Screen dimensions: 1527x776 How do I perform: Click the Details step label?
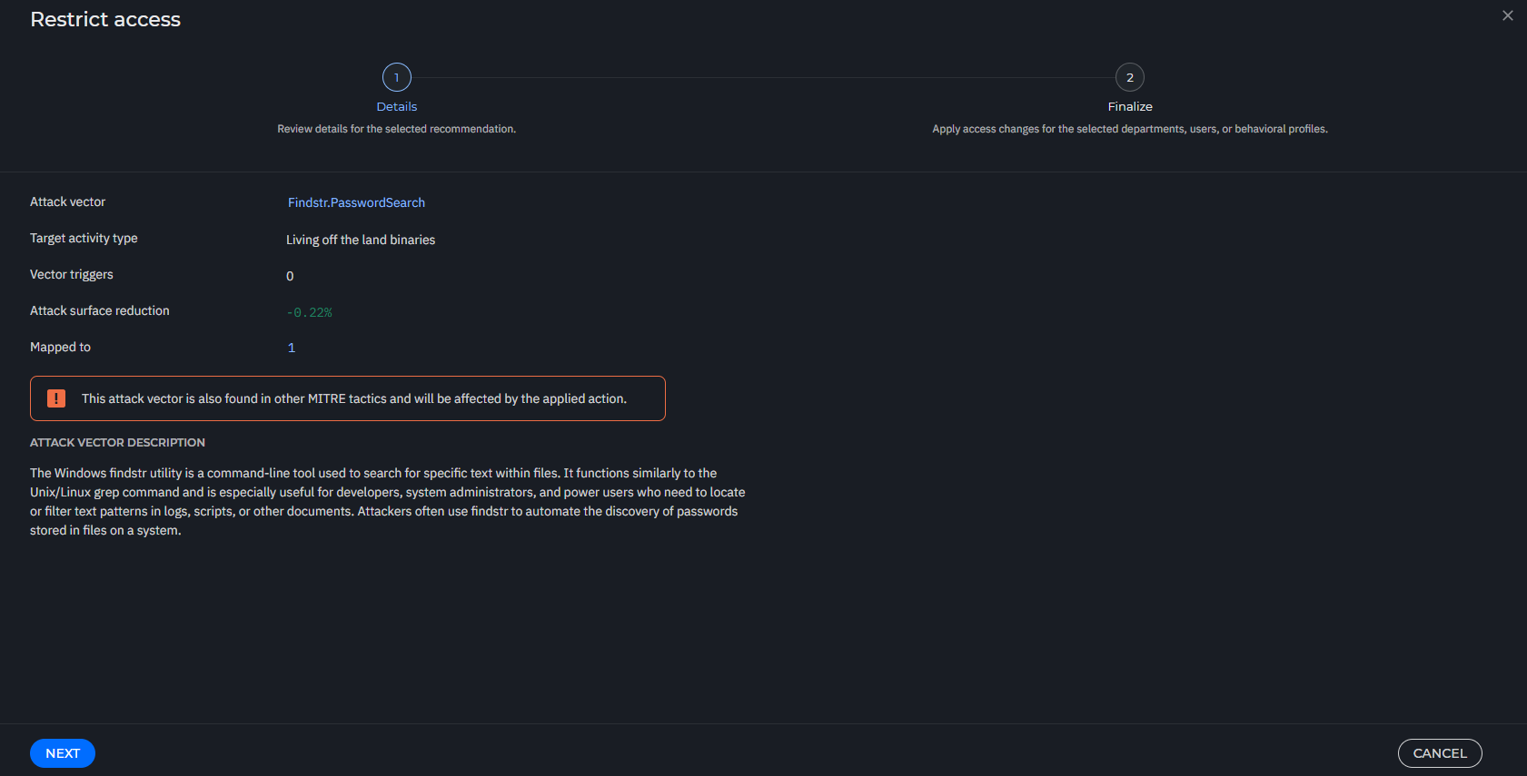click(x=397, y=106)
